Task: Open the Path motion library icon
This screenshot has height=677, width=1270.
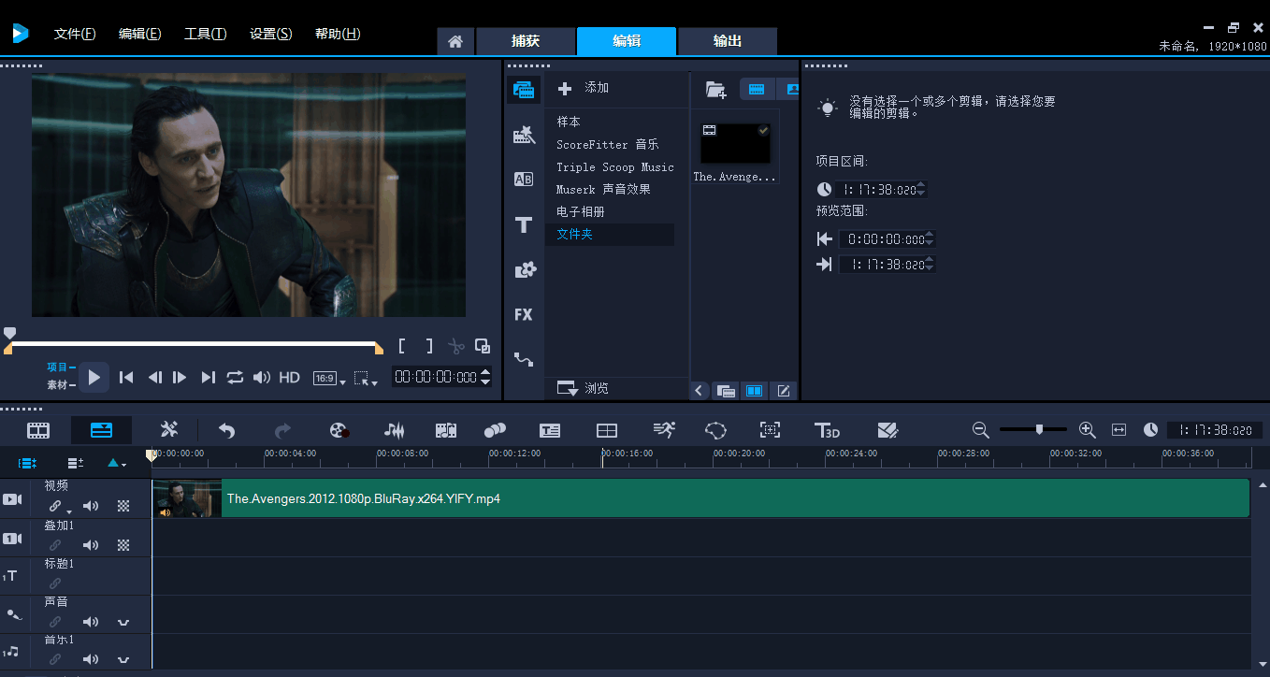Action: point(524,359)
